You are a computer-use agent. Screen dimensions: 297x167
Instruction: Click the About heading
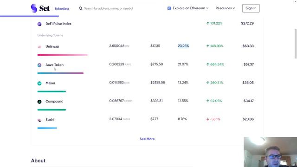click(x=38, y=161)
